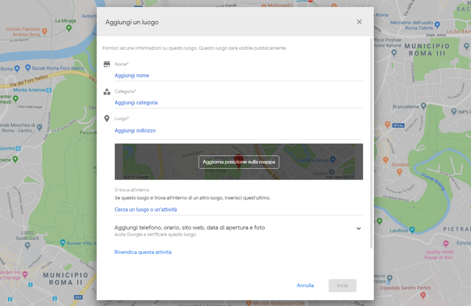Open the Rivendica questa attività link
The image size is (471, 306).
(x=143, y=252)
